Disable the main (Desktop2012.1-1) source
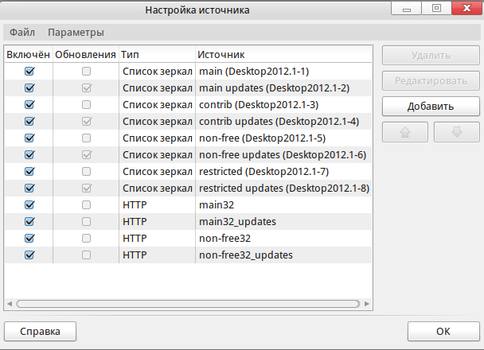The image size is (484, 350). 30,71
